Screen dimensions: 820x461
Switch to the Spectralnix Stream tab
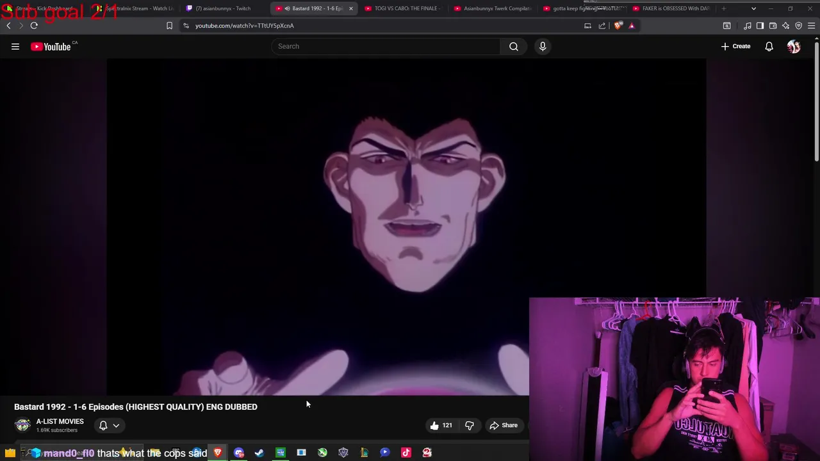(135, 8)
